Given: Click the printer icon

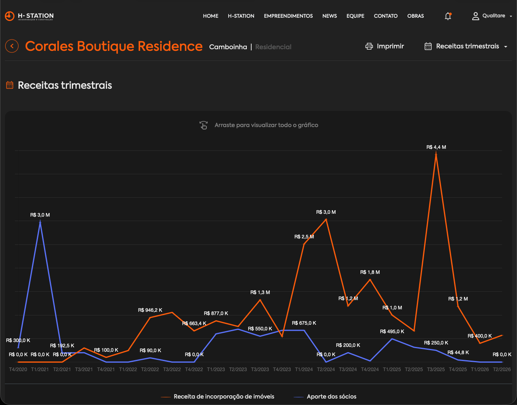Looking at the screenshot, I should coord(369,46).
